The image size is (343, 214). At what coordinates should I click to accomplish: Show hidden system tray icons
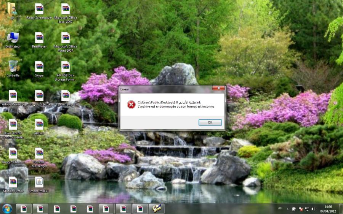(288, 209)
